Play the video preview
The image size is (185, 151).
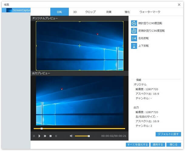[39, 136]
